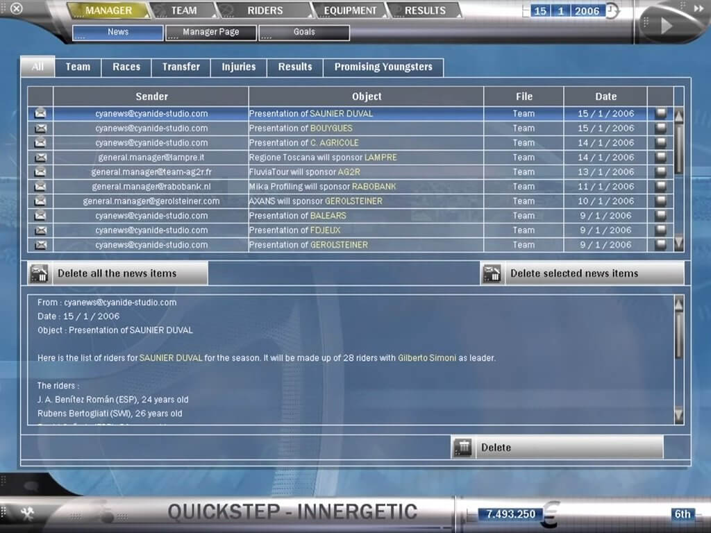
Task: Tick selection box for RABOBANK news
Action: click(x=661, y=186)
